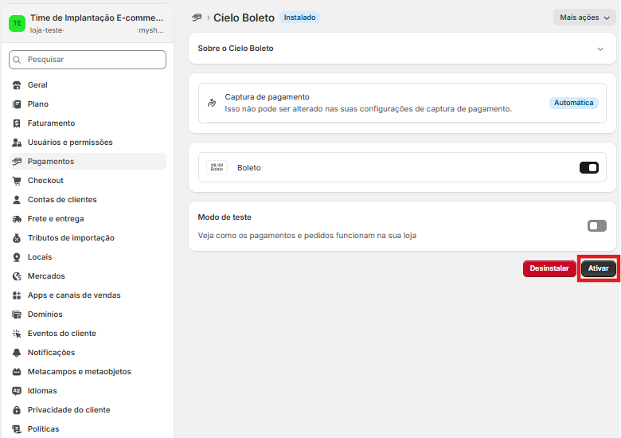Click the Domínios icon in sidebar
This screenshot has width=621, height=438.
point(17,315)
